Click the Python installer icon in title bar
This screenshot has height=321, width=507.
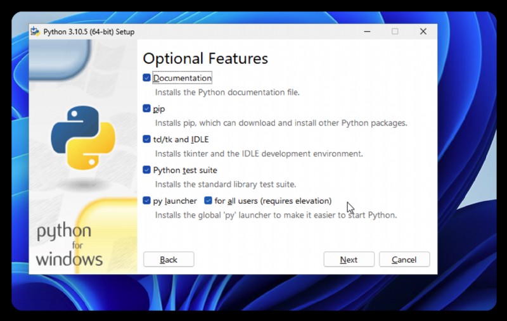(x=35, y=31)
